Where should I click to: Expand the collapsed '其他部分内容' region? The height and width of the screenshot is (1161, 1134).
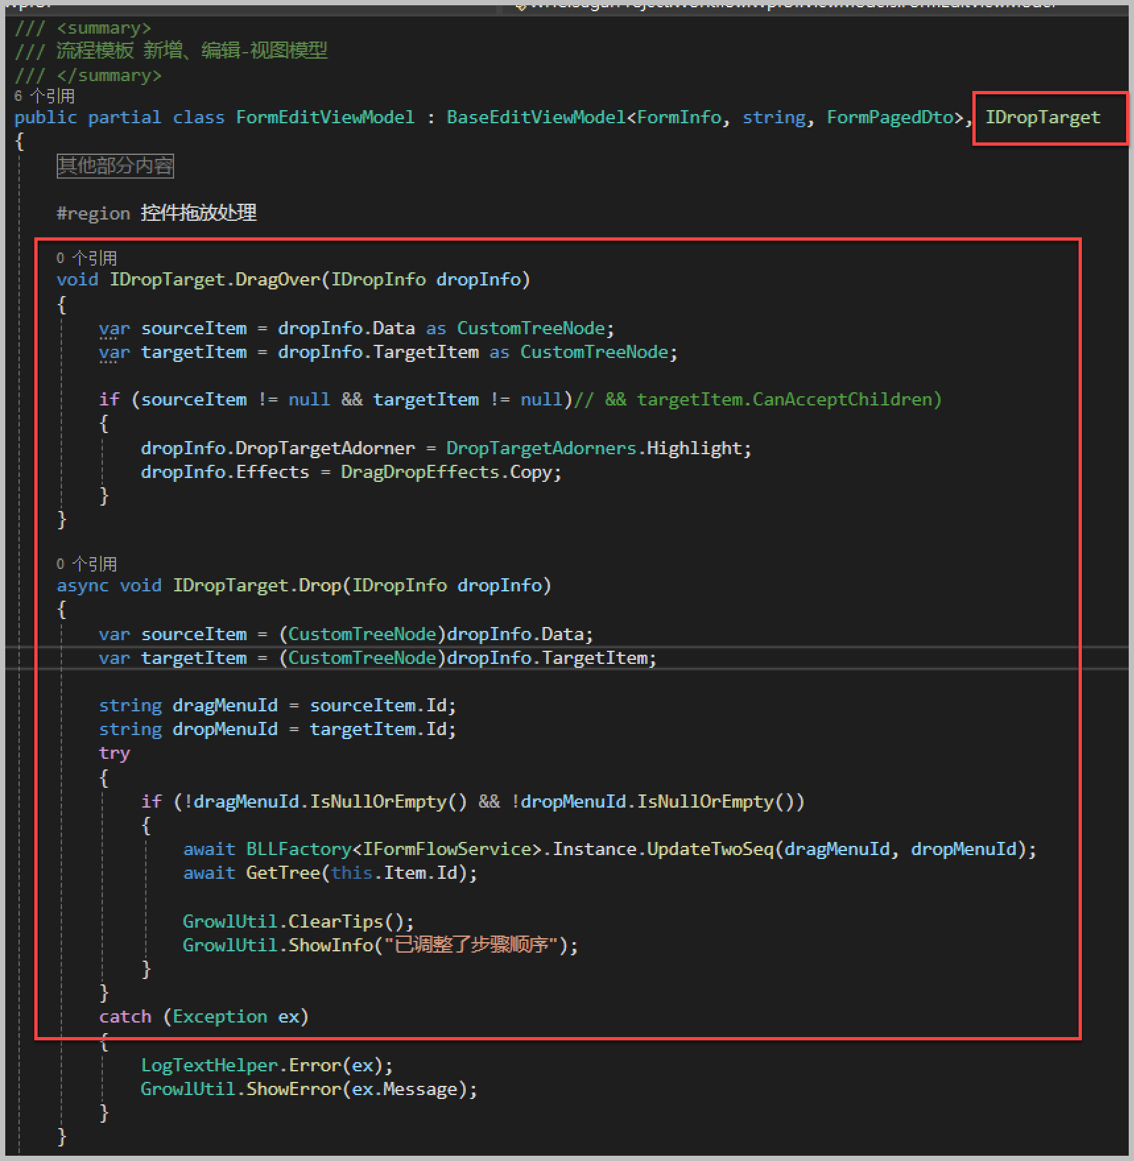[x=115, y=165]
